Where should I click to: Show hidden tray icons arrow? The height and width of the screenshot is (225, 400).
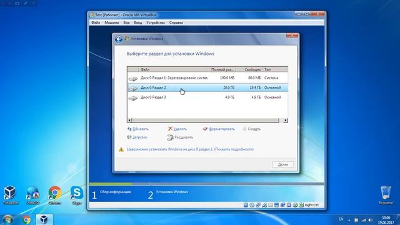coord(349,220)
